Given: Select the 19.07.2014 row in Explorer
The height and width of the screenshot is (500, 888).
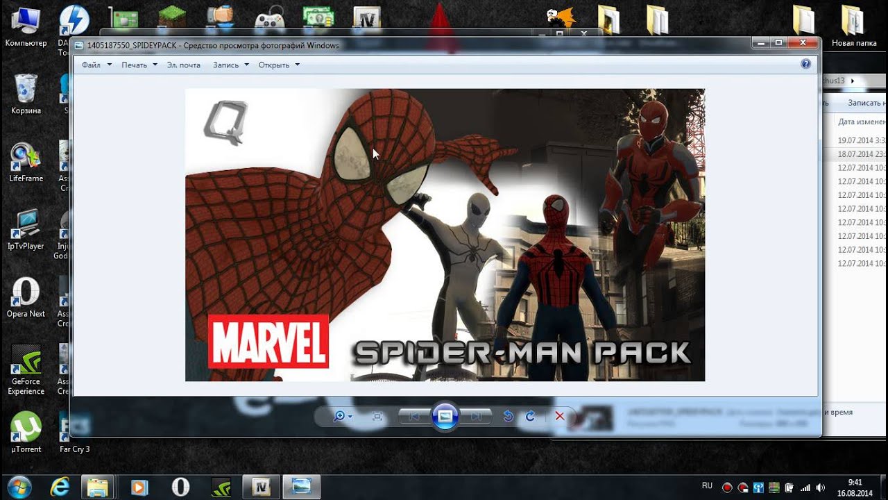Looking at the screenshot, I should [862, 140].
